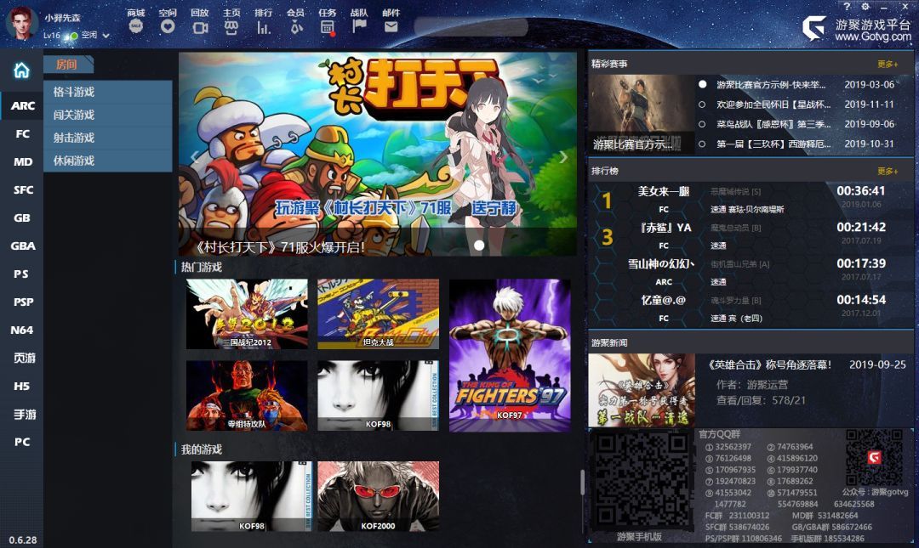The width and height of the screenshot is (919, 548).
Task: Click ranking entry 『赤鲨』YA
Action: pyautogui.click(x=665, y=228)
